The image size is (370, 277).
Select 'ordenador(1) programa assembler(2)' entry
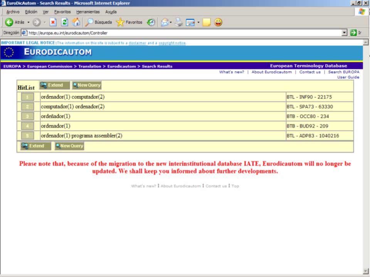pyautogui.click(x=81, y=135)
